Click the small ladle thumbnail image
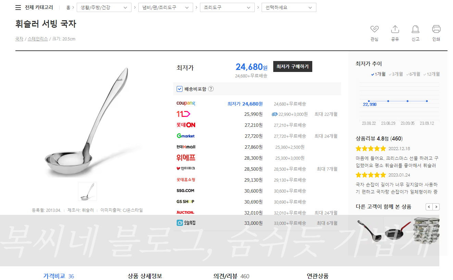The height and width of the screenshot is (280, 453). tap(87, 191)
